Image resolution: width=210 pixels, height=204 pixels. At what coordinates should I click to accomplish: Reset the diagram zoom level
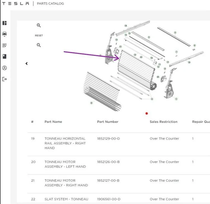pyautogui.click(x=39, y=36)
